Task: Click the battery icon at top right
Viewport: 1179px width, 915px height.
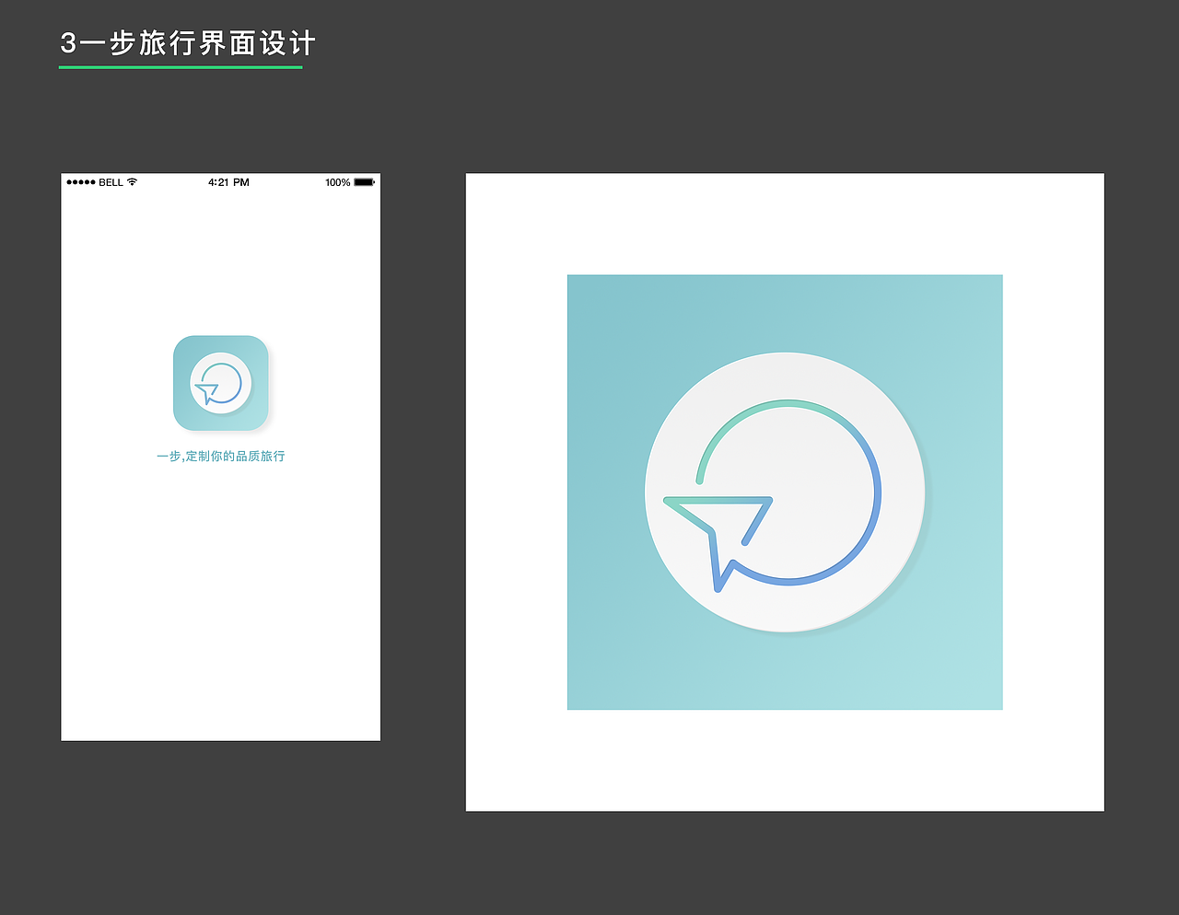Action: point(366,182)
